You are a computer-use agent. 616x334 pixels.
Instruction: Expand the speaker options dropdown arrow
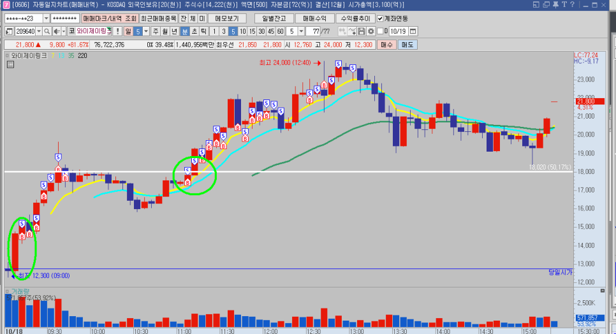click(64, 31)
